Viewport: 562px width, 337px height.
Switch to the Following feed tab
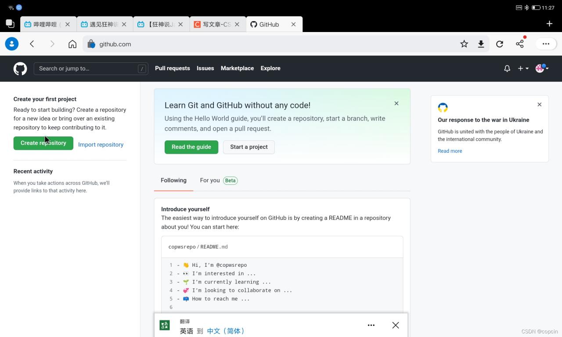173,180
